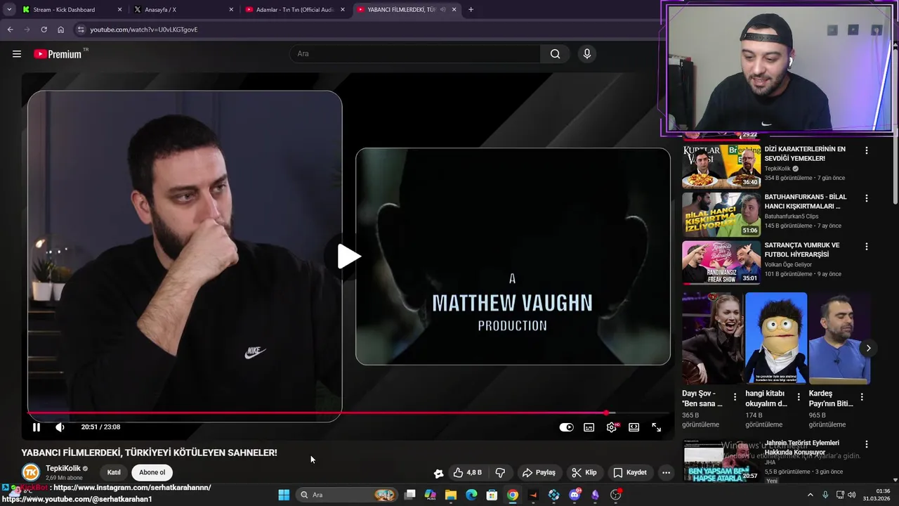Open player settings gear icon
This screenshot has width=899, height=506.
[612, 427]
